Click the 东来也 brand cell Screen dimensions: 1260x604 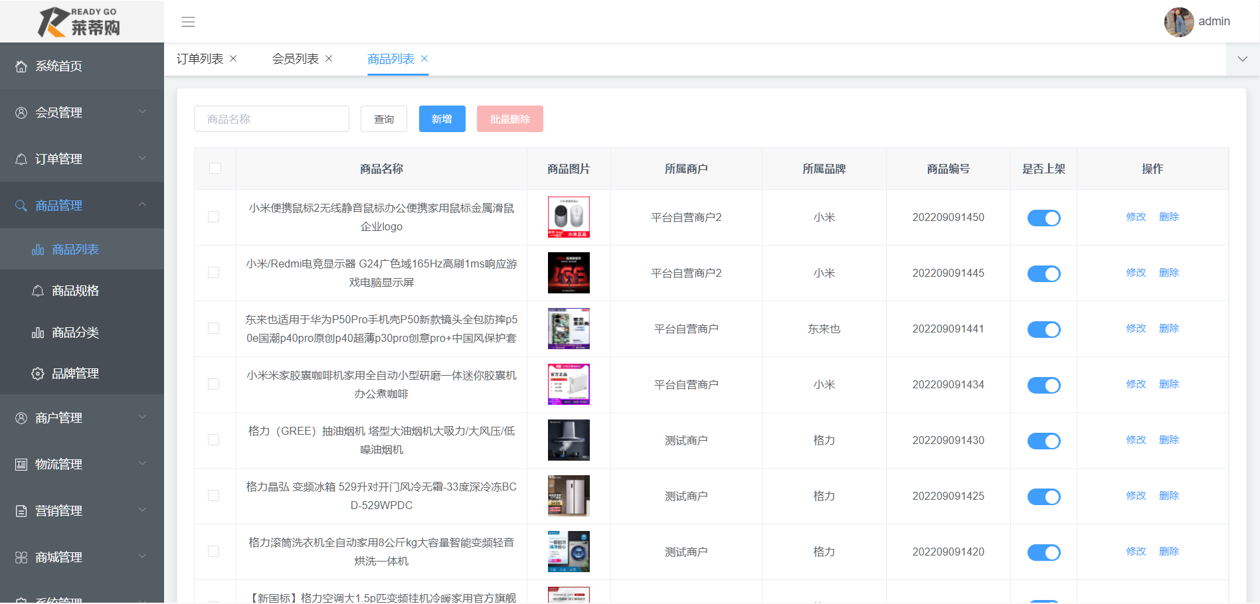pos(824,329)
